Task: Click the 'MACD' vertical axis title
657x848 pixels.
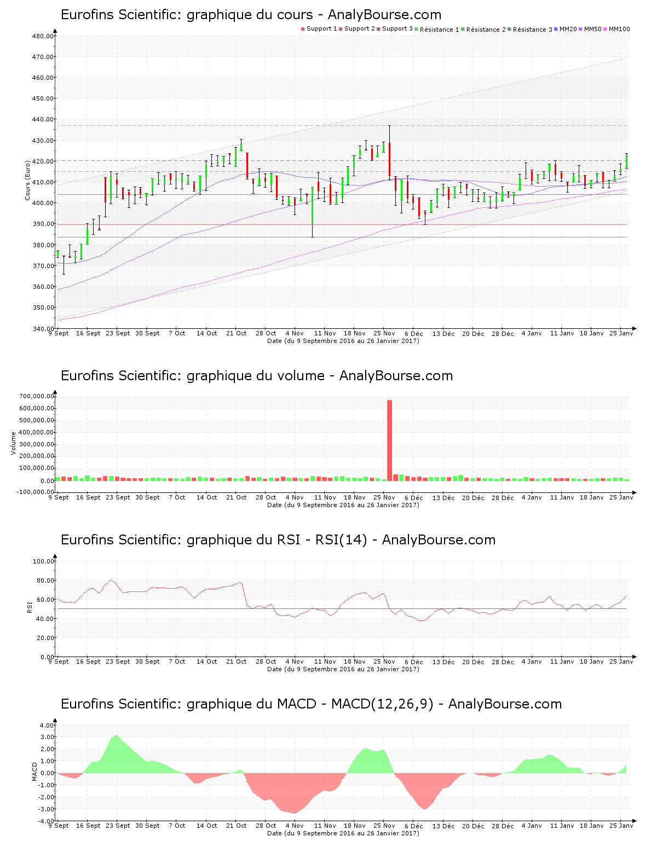Action: pos(34,771)
